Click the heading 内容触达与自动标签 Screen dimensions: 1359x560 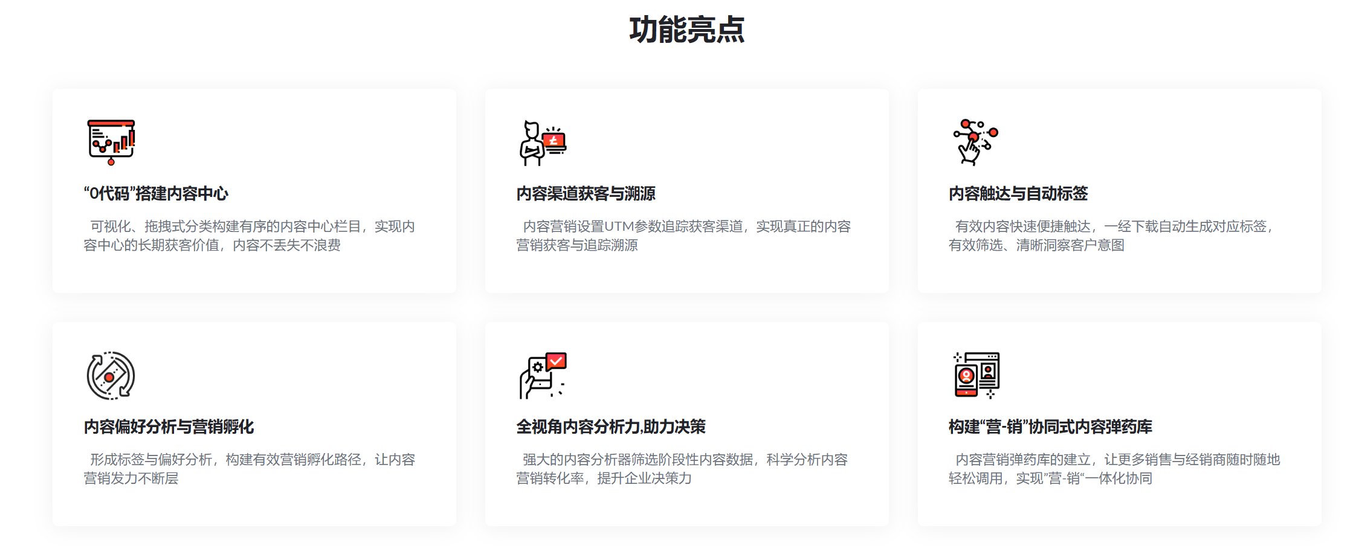1018,193
